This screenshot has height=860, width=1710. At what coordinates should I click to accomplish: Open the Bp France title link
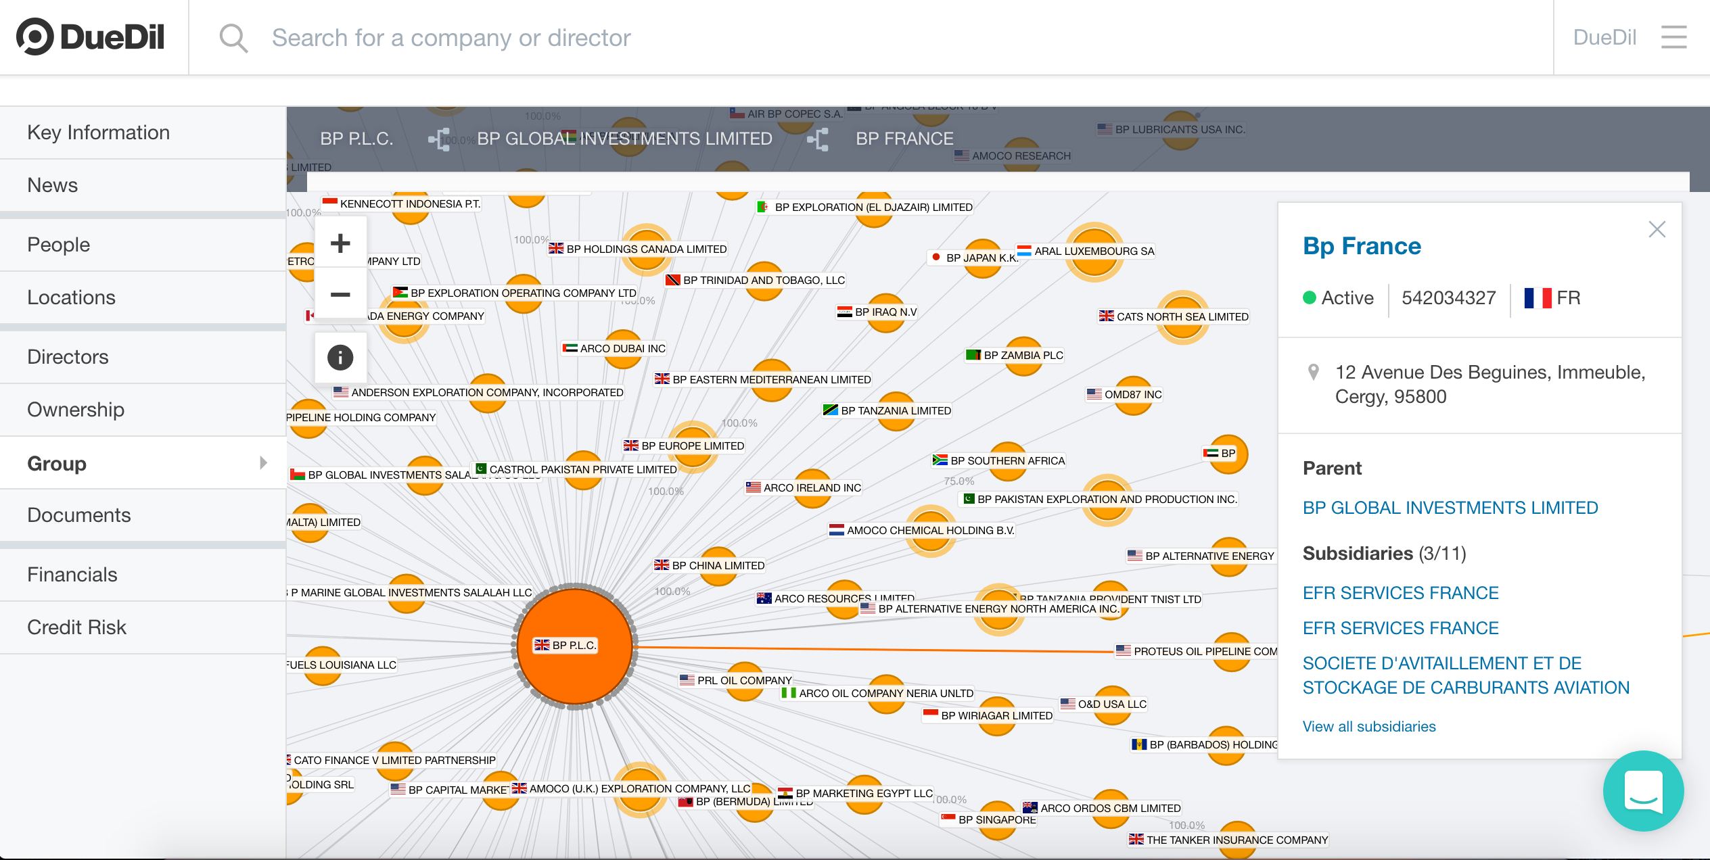click(x=1362, y=246)
